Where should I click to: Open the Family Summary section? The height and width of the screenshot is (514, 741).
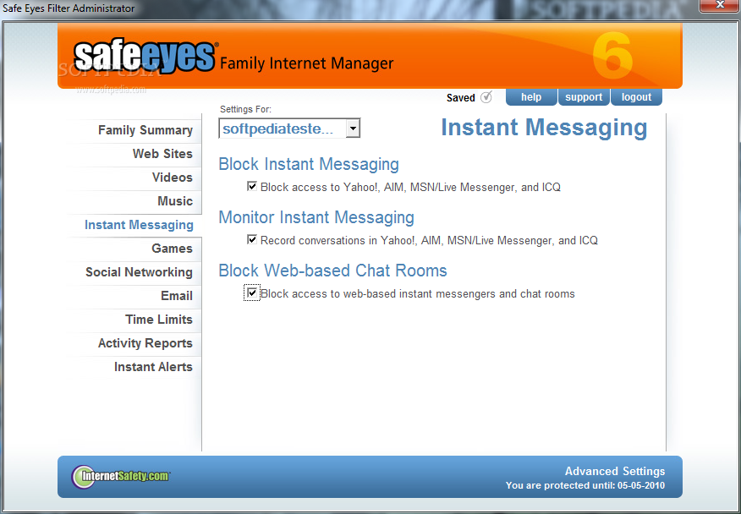[x=145, y=130]
